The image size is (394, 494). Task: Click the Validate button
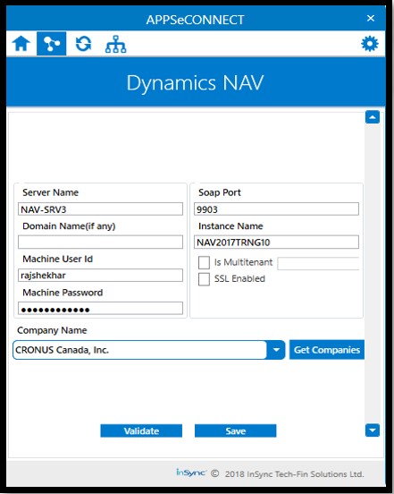coord(141,430)
